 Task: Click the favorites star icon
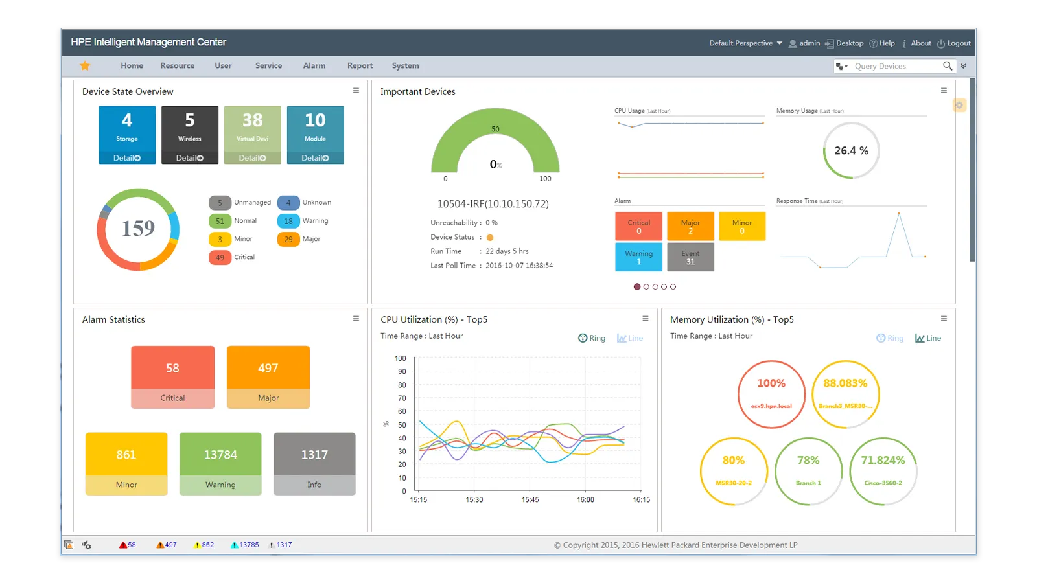(85, 65)
